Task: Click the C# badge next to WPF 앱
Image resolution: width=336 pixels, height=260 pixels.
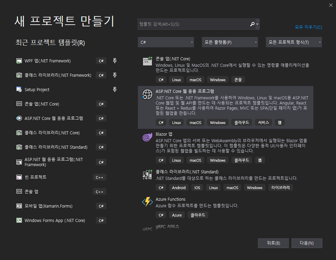Action: [101, 61]
